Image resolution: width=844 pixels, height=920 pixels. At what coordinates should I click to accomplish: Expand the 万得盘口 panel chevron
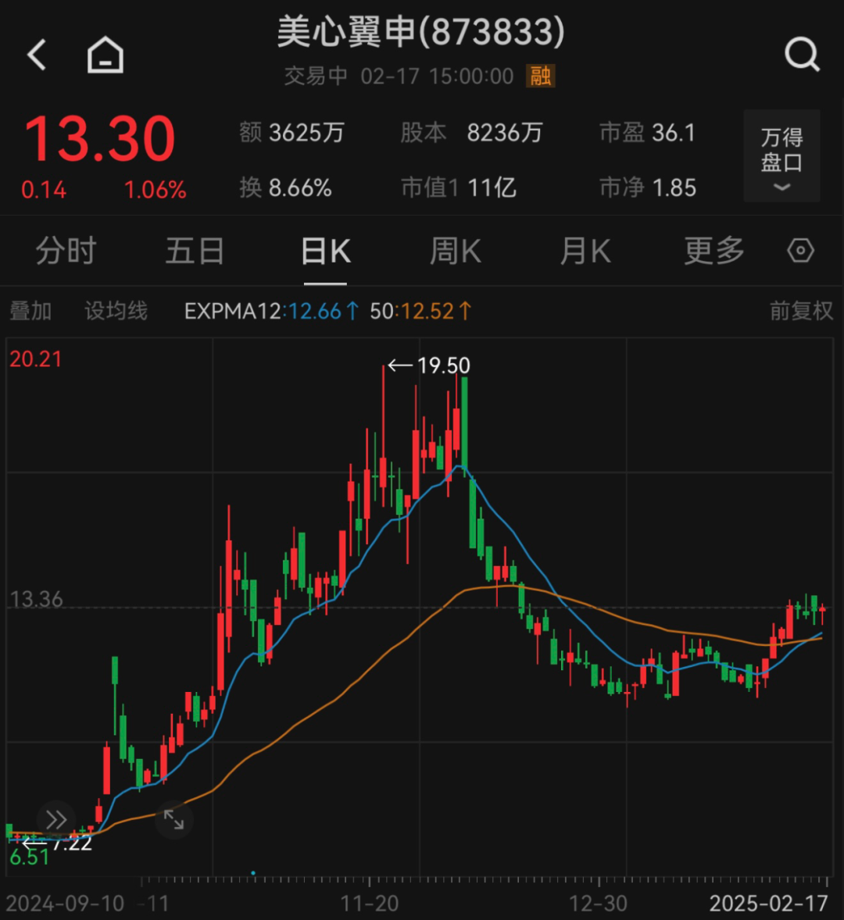pos(780,186)
